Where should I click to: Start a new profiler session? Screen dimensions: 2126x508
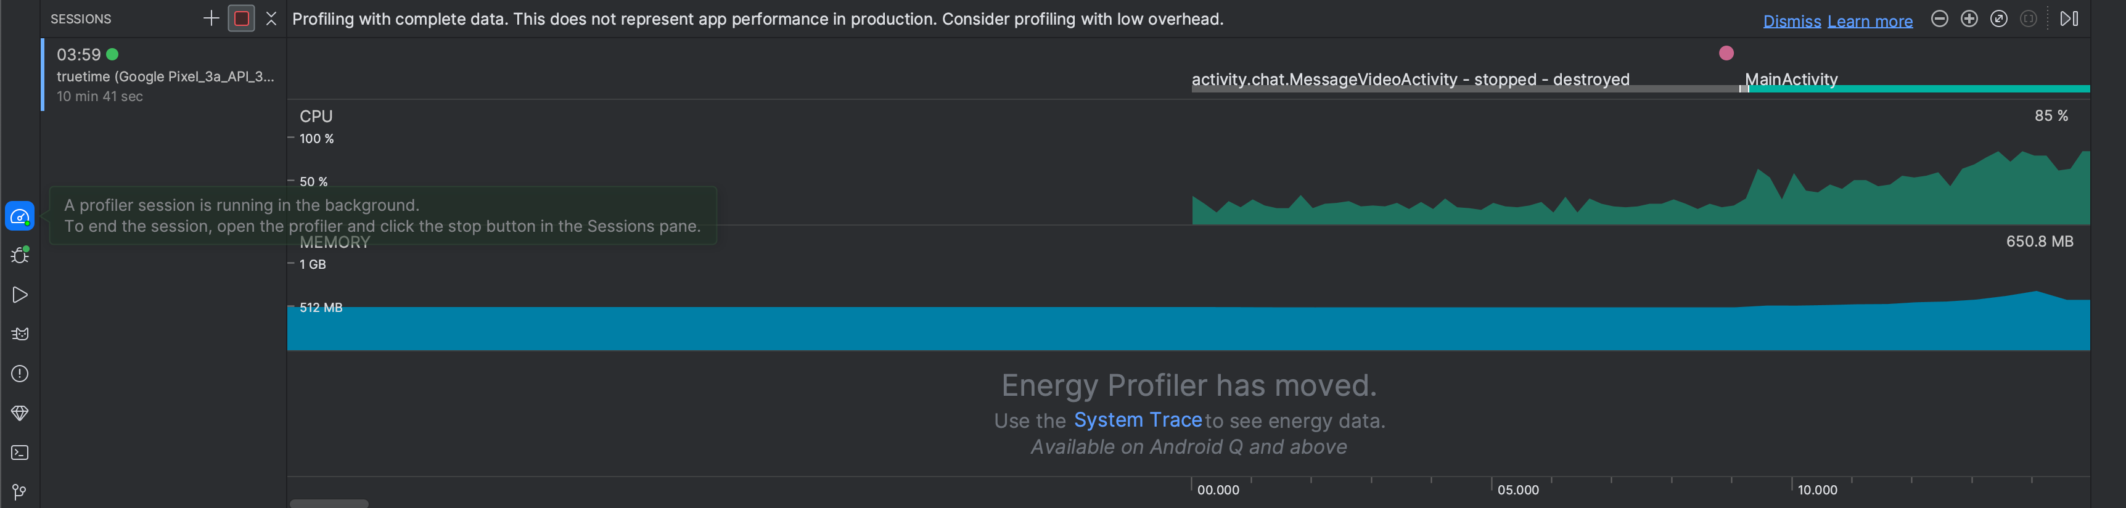click(211, 18)
